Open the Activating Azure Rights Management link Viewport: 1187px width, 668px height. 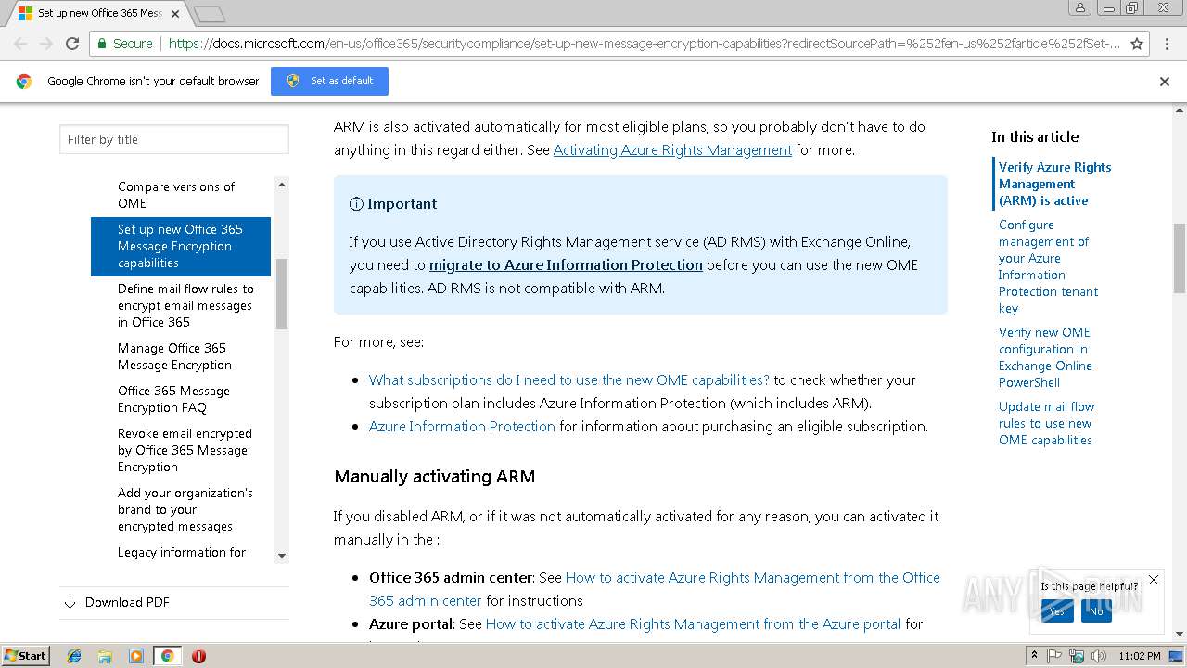click(672, 149)
